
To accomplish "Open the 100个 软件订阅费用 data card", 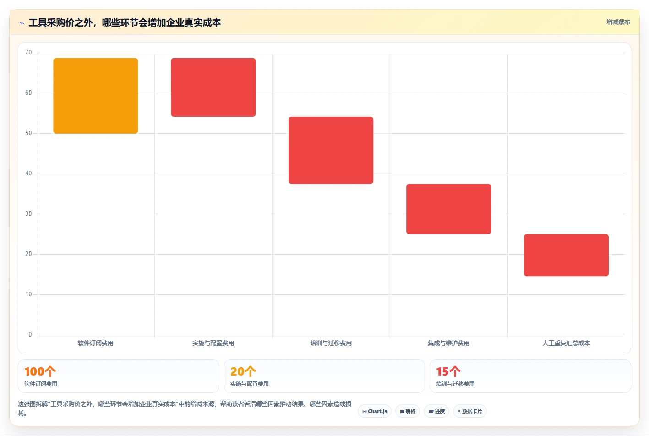I will pyautogui.click(x=119, y=376).
